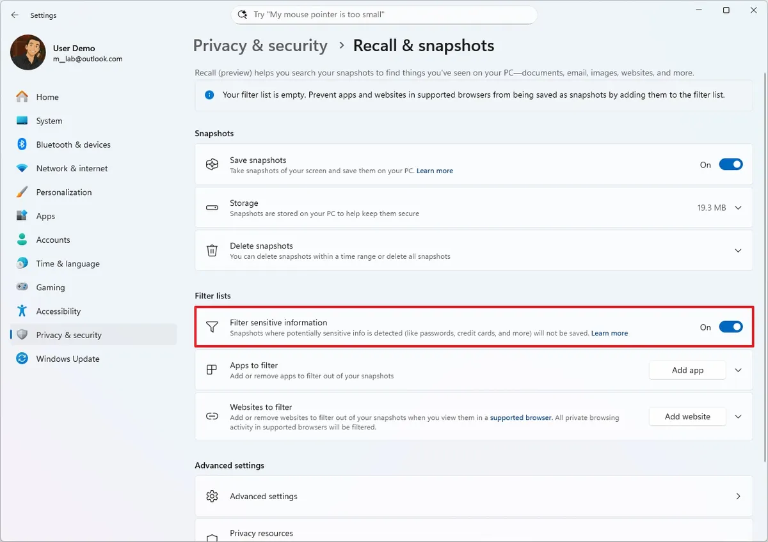Click the Storage key icon

212,207
